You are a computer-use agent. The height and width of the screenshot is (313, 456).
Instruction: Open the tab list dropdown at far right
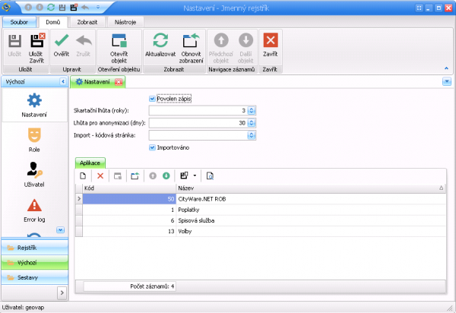446,81
